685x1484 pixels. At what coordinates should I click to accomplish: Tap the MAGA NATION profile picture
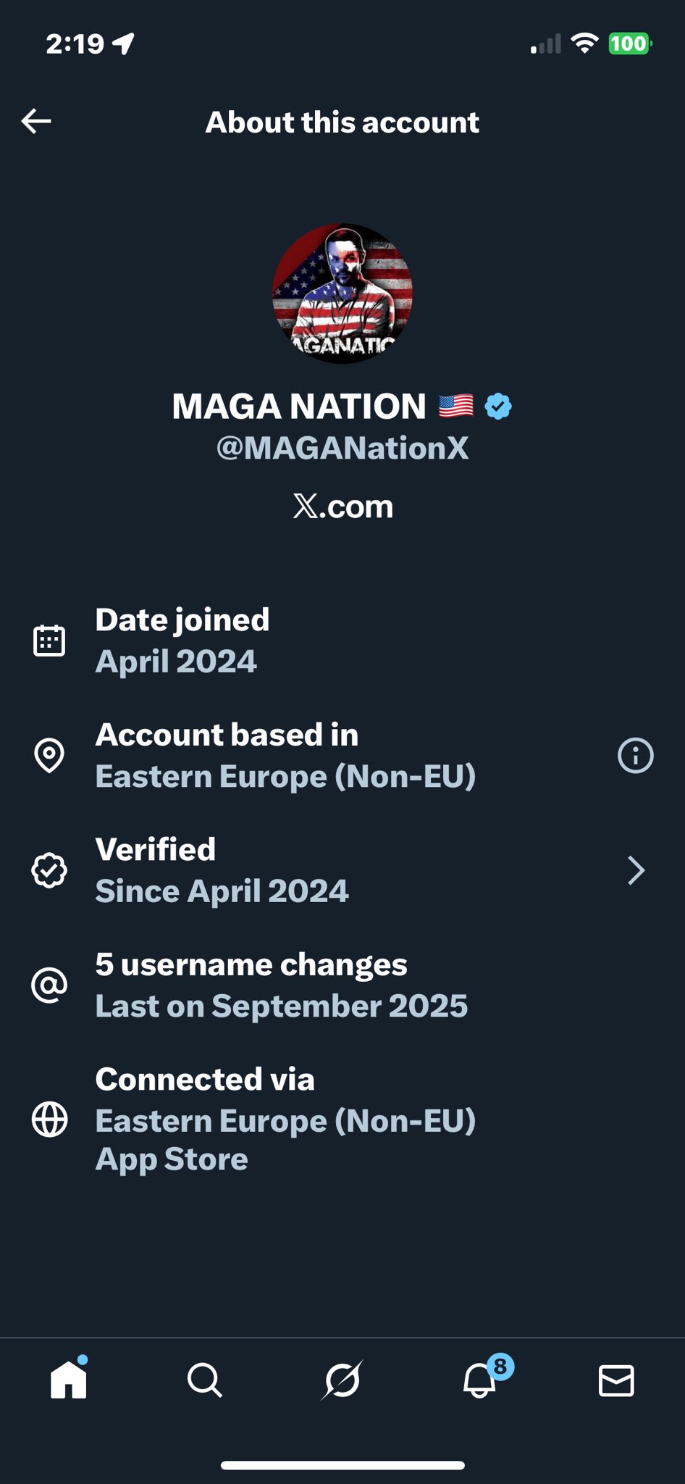pyautogui.click(x=342, y=293)
